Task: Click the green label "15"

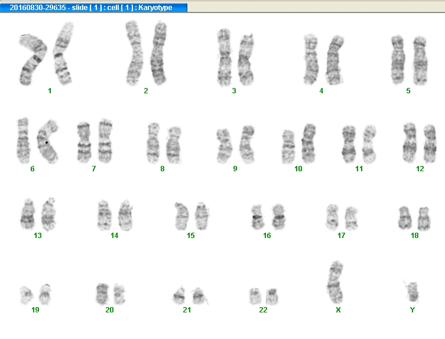Action: (191, 236)
